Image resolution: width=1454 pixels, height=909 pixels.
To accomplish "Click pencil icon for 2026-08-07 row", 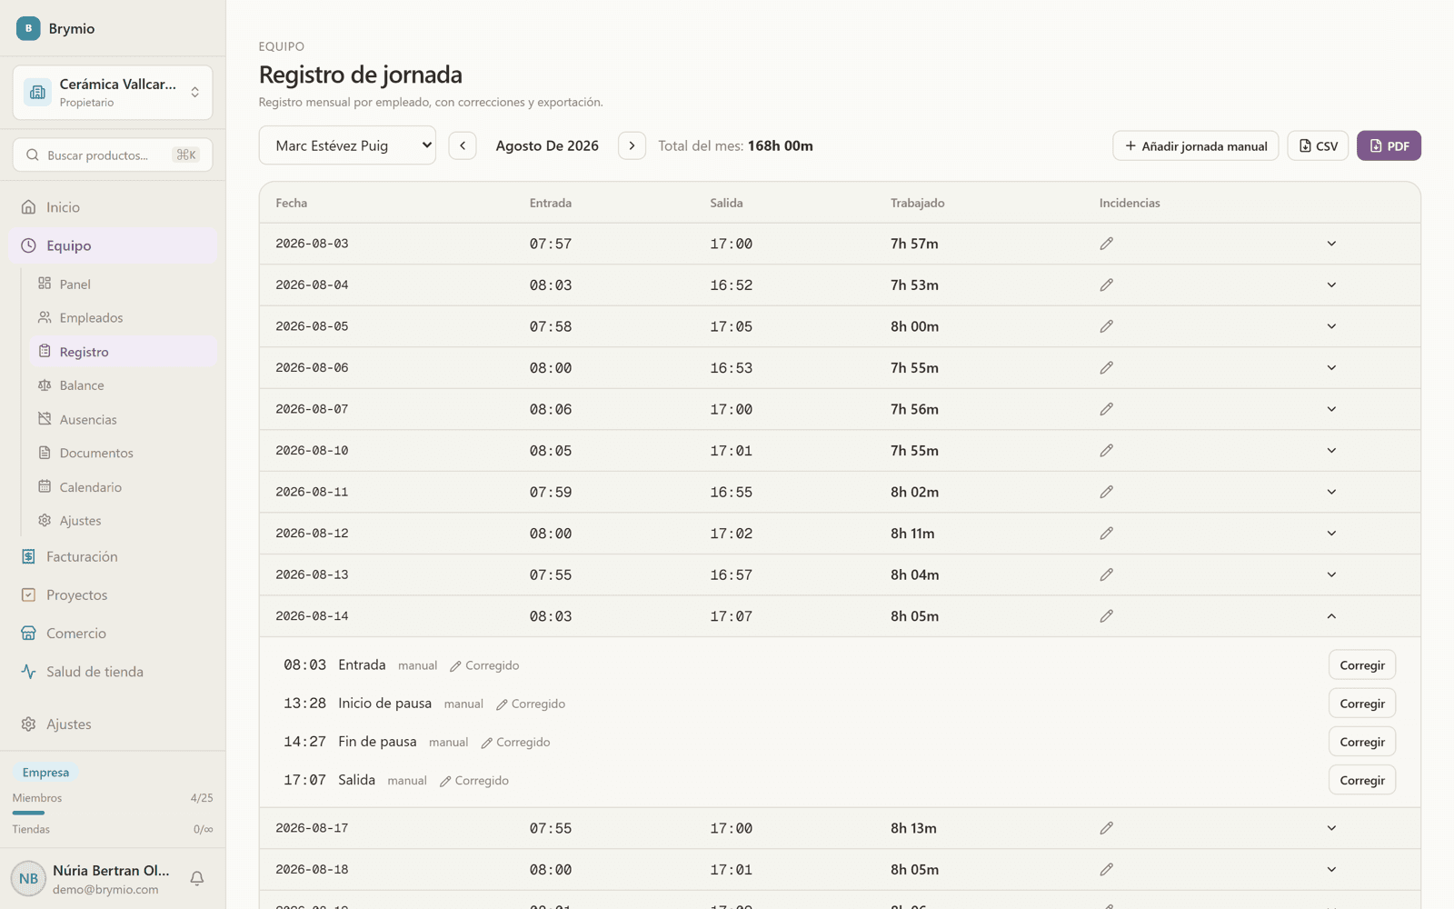I will tap(1106, 409).
